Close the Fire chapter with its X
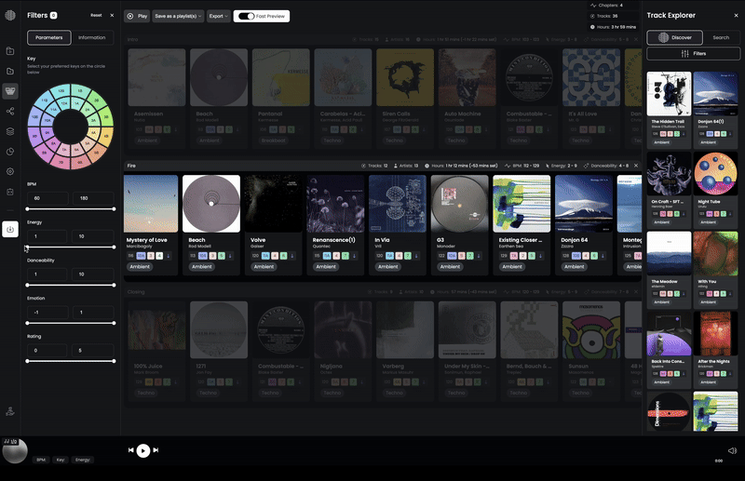 pos(636,166)
